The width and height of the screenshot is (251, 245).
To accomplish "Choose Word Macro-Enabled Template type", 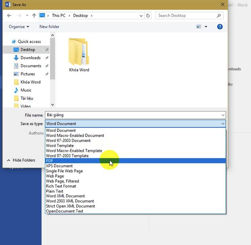I will pyautogui.click(x=135, y=151).
